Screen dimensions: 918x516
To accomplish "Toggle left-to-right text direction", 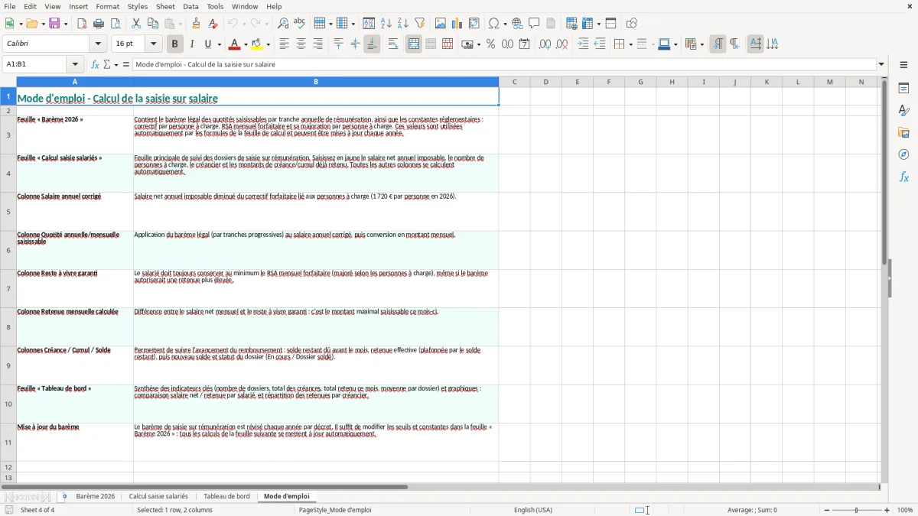I will click(718, 44).
